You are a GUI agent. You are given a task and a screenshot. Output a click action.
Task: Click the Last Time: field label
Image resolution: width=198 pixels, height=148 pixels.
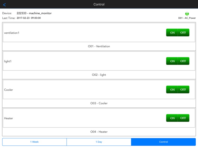pyautogui.click(x=9, y=18)
